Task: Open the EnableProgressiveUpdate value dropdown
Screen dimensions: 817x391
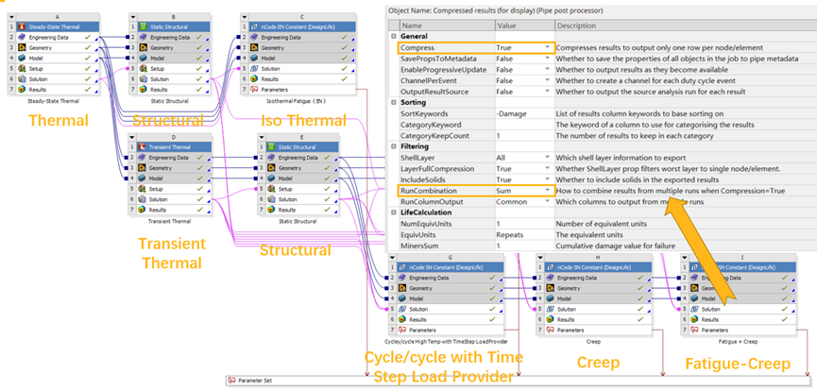Action: point(547,70)
